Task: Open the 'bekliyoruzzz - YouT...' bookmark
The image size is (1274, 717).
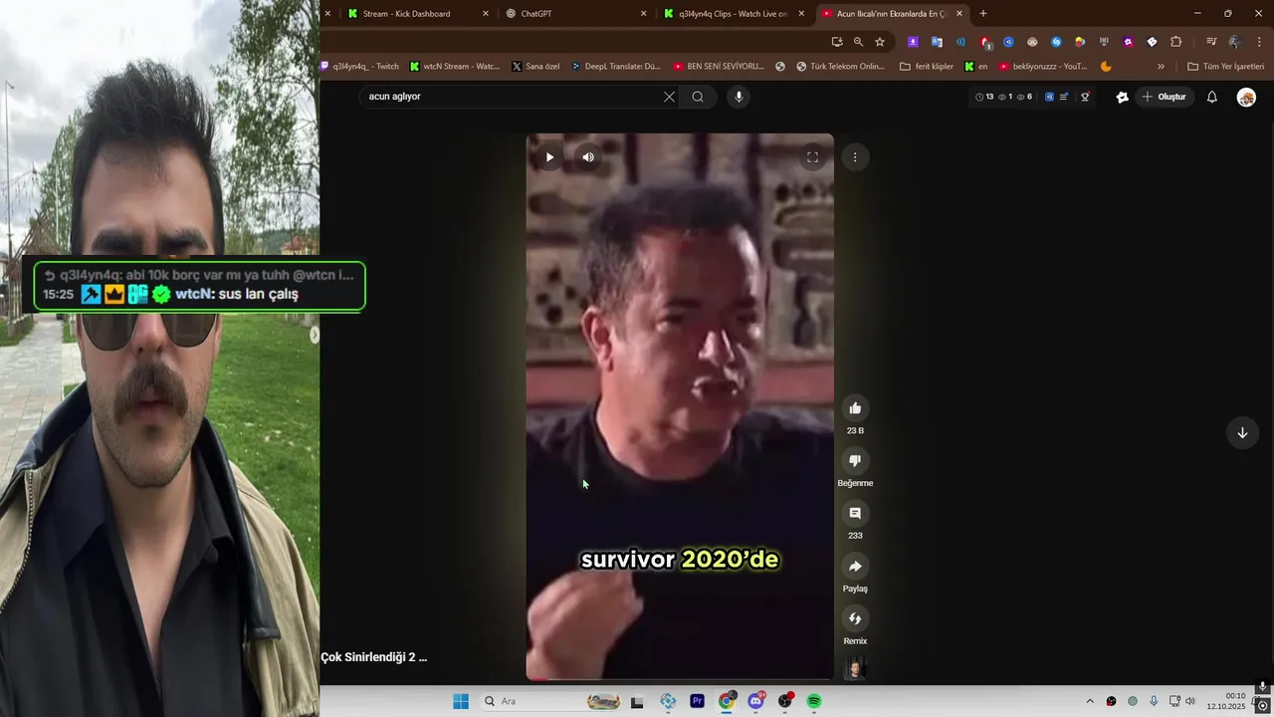Action: (x=1043, y=67)
